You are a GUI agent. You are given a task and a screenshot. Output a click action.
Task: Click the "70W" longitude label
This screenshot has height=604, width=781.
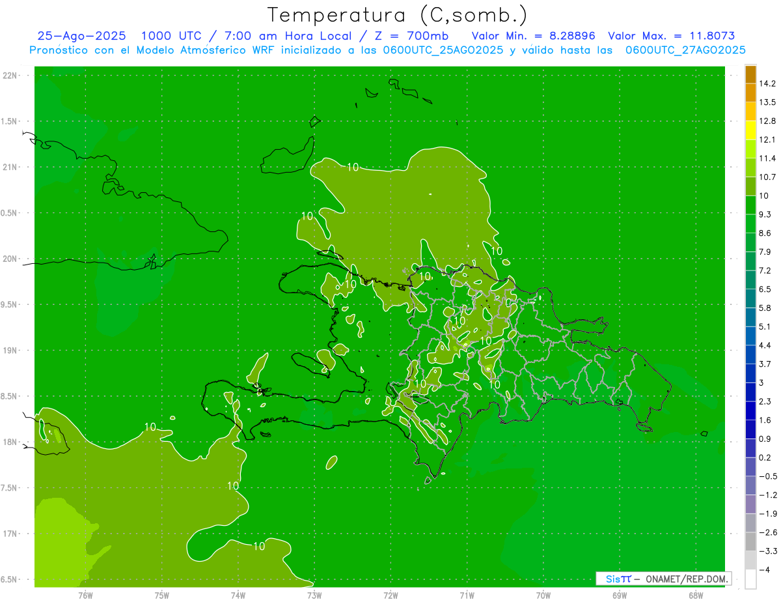point(543,596)
